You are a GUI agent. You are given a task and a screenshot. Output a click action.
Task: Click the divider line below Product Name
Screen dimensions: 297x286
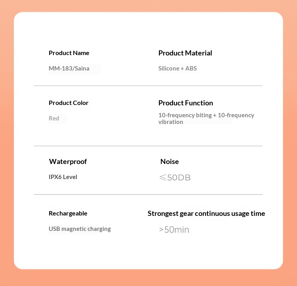coord(148,86)
